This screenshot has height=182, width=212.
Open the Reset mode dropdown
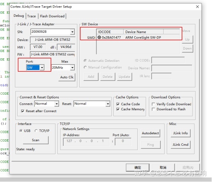pyautogui.click(x=108, y=104)
